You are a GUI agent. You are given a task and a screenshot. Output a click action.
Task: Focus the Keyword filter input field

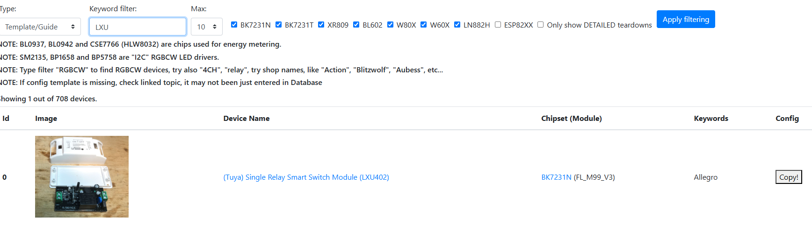138,27
